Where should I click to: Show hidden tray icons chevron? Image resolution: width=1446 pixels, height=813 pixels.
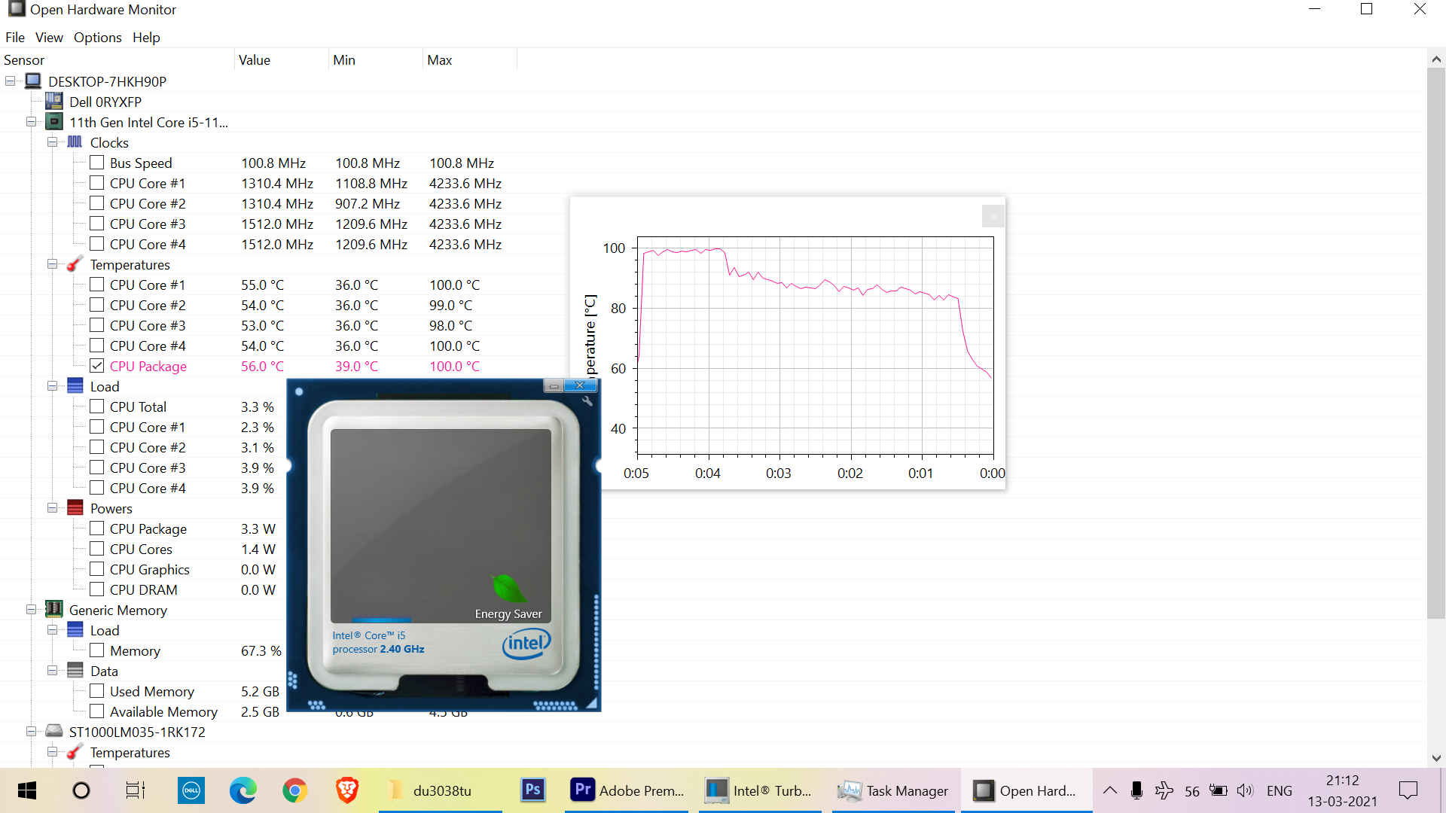pyautogui.click(x=1110, y=790)
